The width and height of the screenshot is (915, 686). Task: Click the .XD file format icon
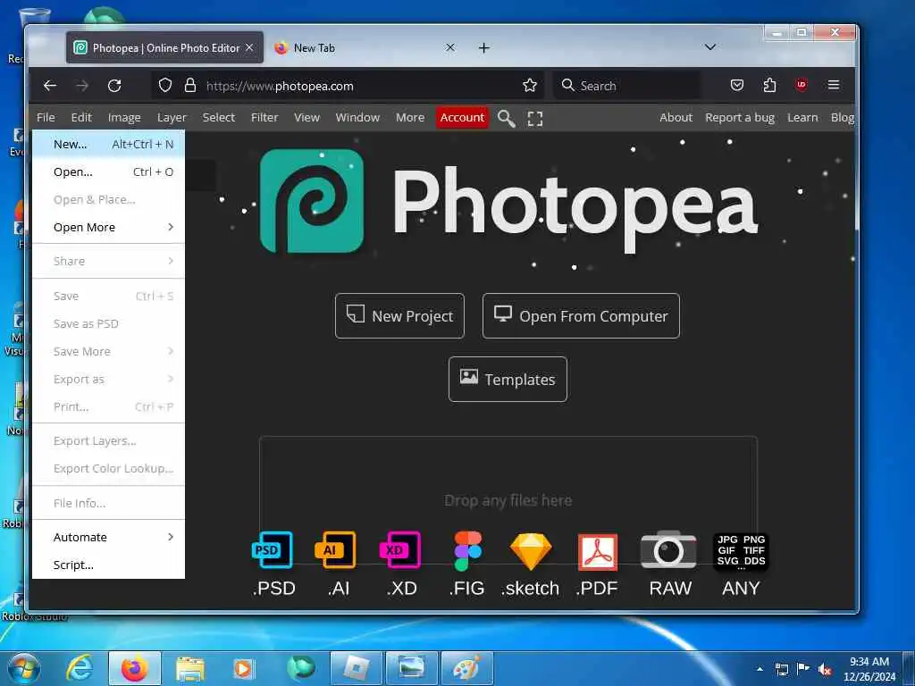(399, 549)
